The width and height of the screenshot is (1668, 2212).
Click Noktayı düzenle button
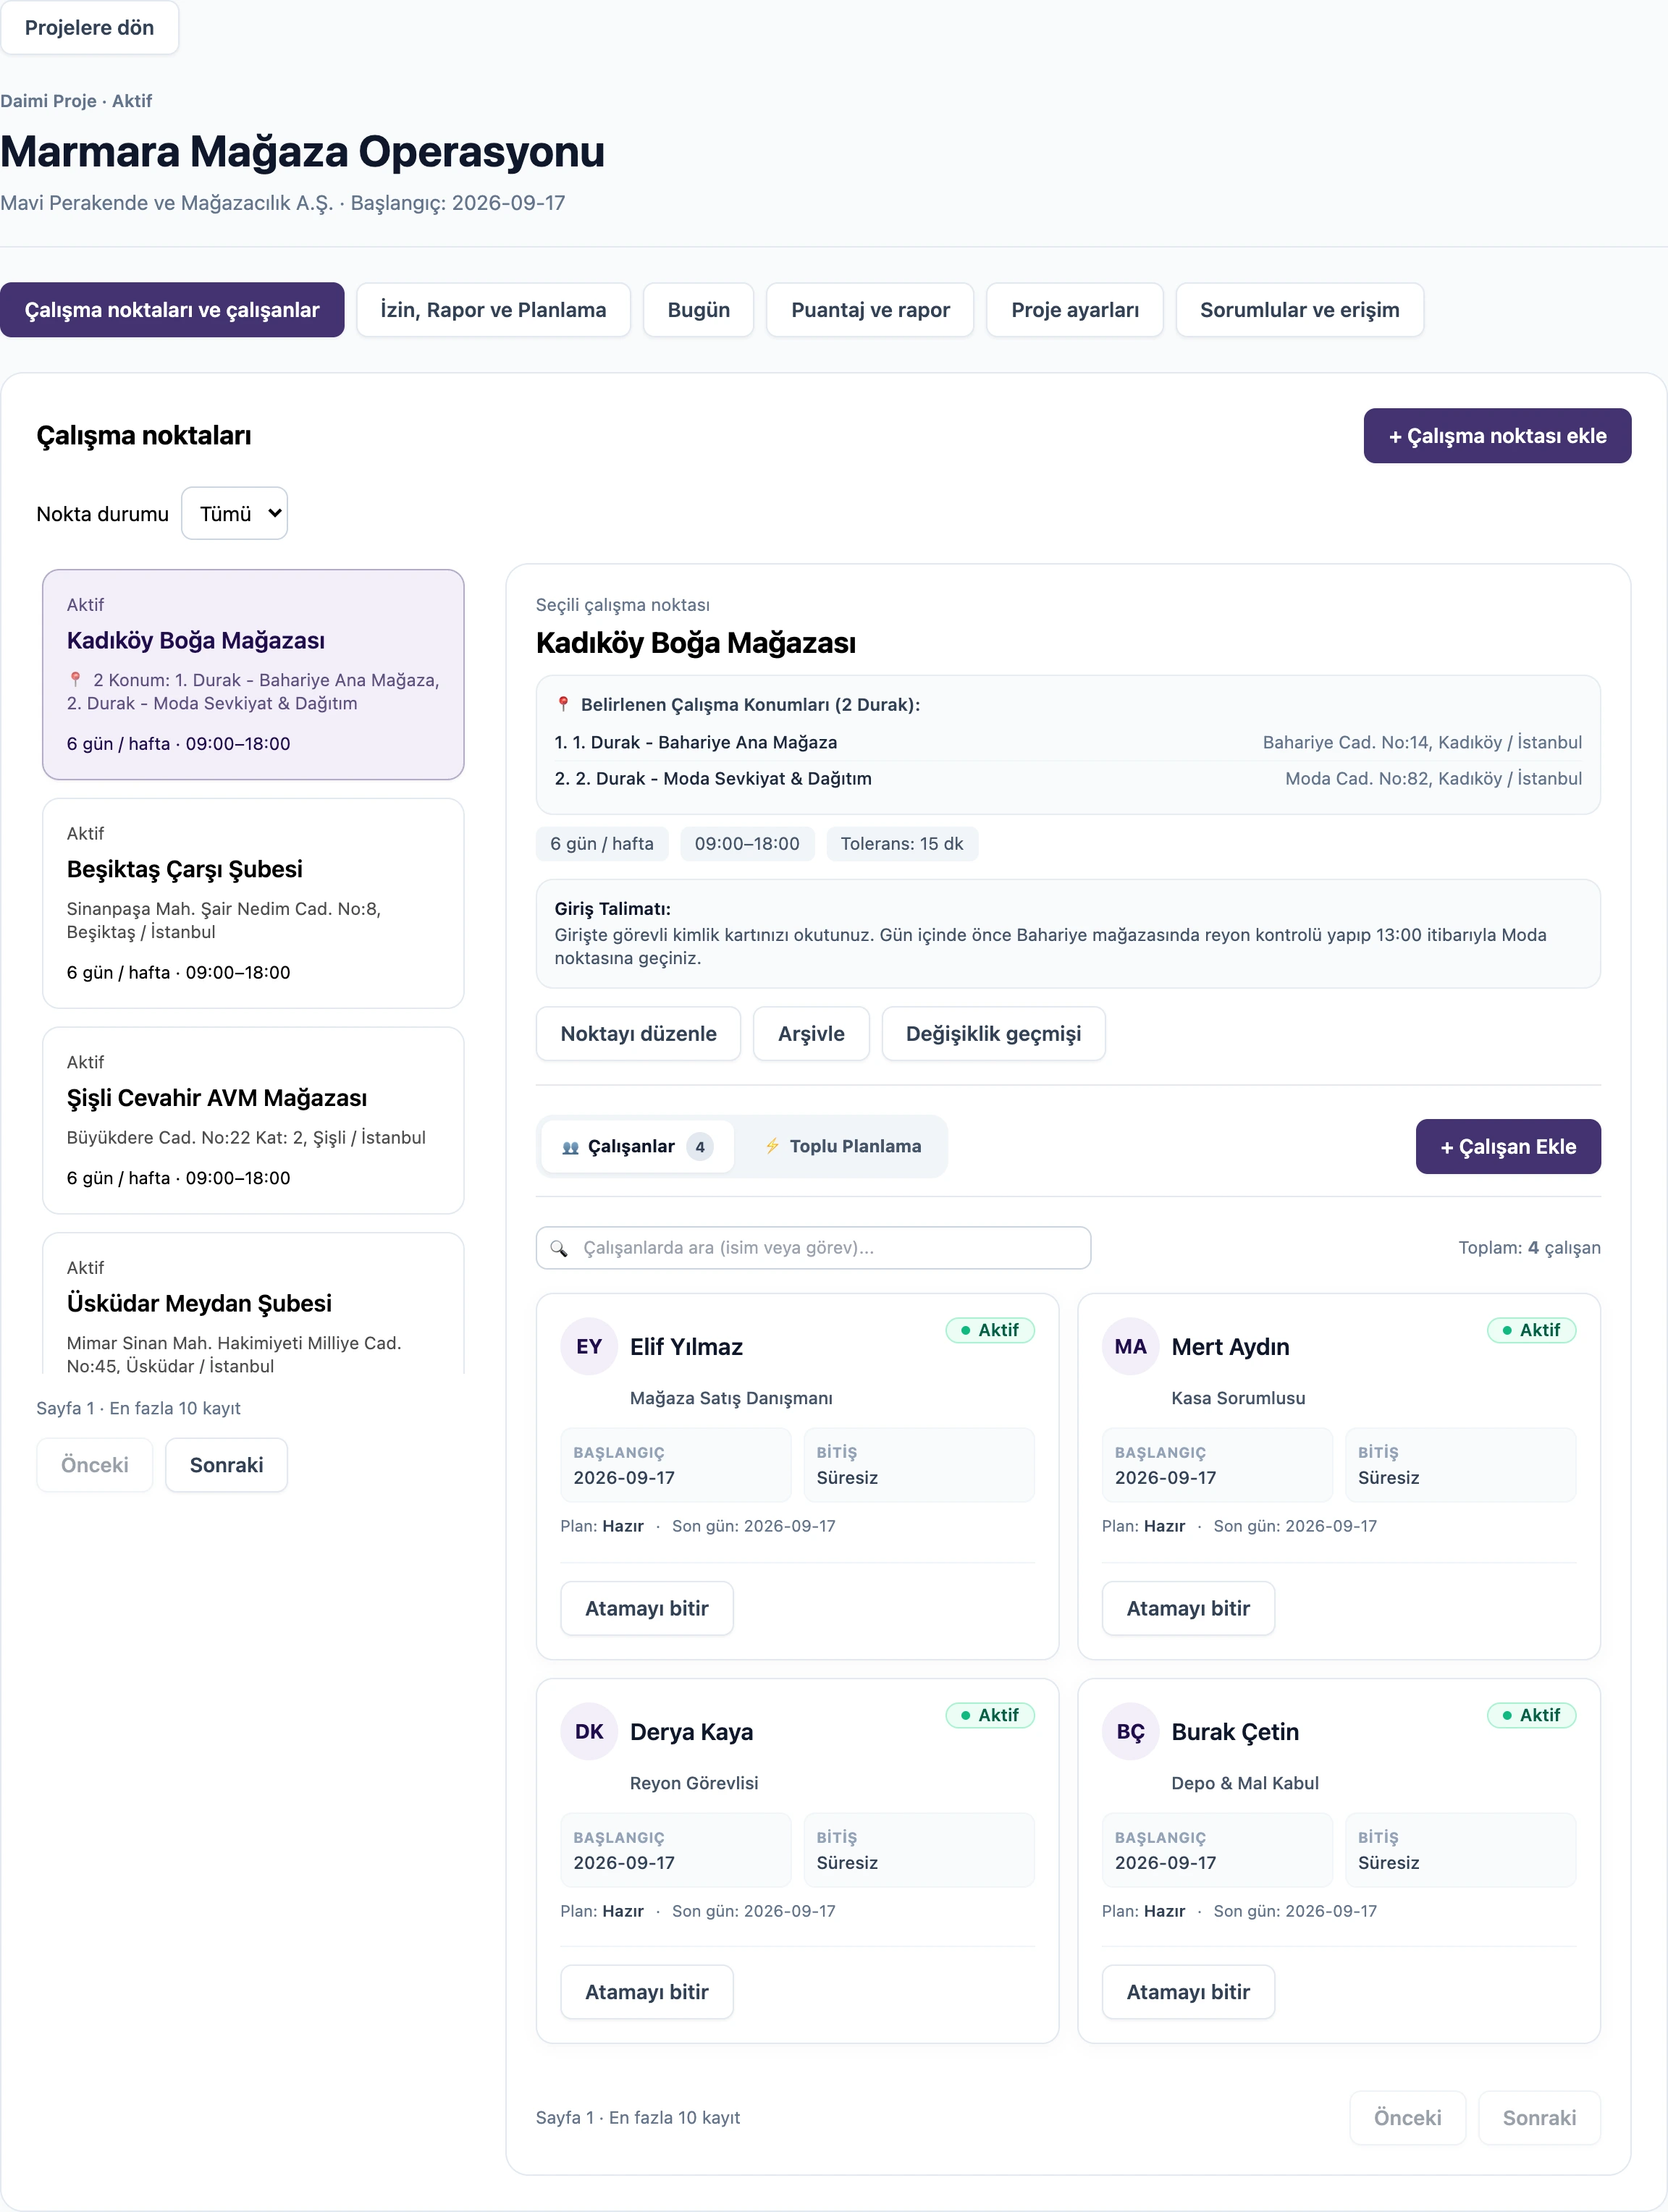point(638,1033)
